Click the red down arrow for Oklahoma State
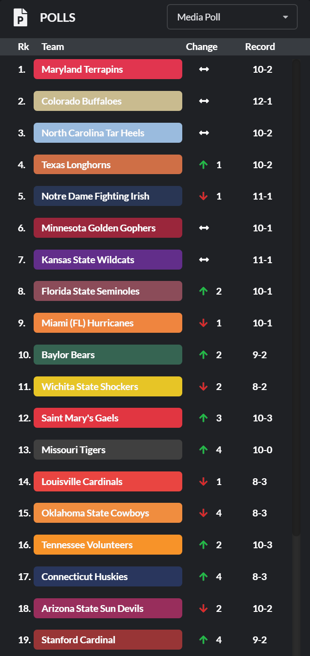Image resolution: width=310 pixels, height=656 pixels. pyautogui.click(x=204, y=513)
